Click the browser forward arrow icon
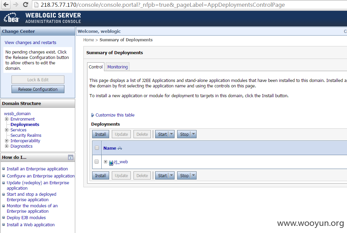Image resolution: width=347 pixels, height=233 pixels. [x=16, y=5]
